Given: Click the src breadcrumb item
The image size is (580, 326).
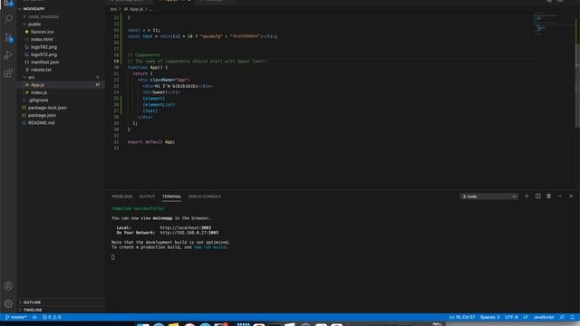Looking at the screenshot, I should coord(113,9).
